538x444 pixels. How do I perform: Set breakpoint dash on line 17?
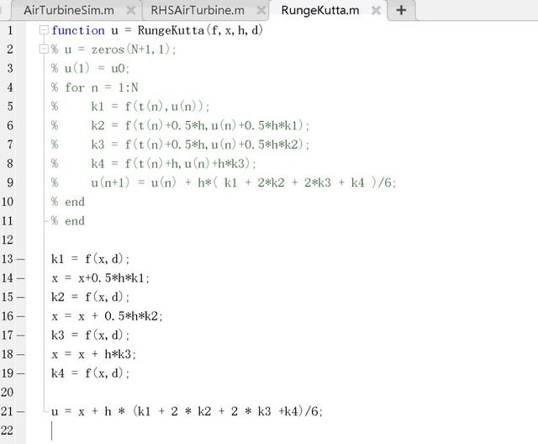tap(20, 336)
